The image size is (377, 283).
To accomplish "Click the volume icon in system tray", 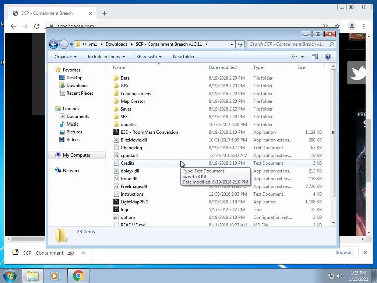I will pos(339,276).
